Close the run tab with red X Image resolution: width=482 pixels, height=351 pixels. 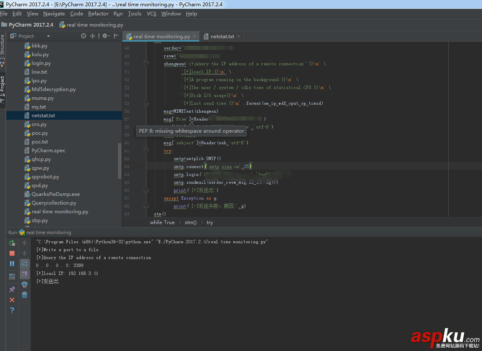(x=12, y=300)
